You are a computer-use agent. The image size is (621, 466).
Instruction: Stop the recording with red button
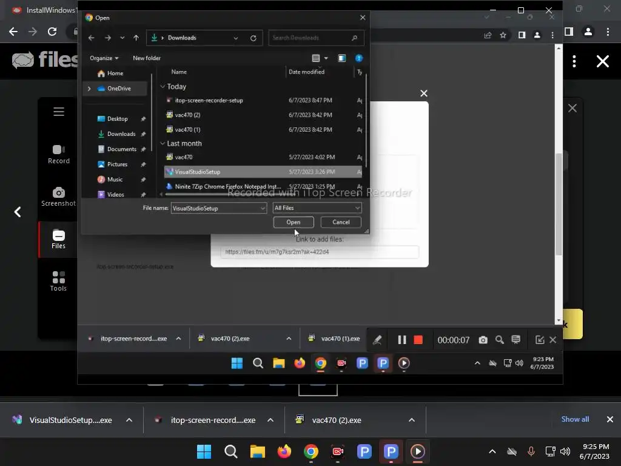(418, 340)
